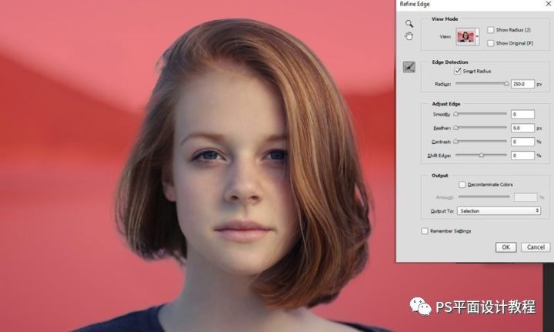Open the View mode dropdown arrow
554x332 pixels.
pos(478,36)
